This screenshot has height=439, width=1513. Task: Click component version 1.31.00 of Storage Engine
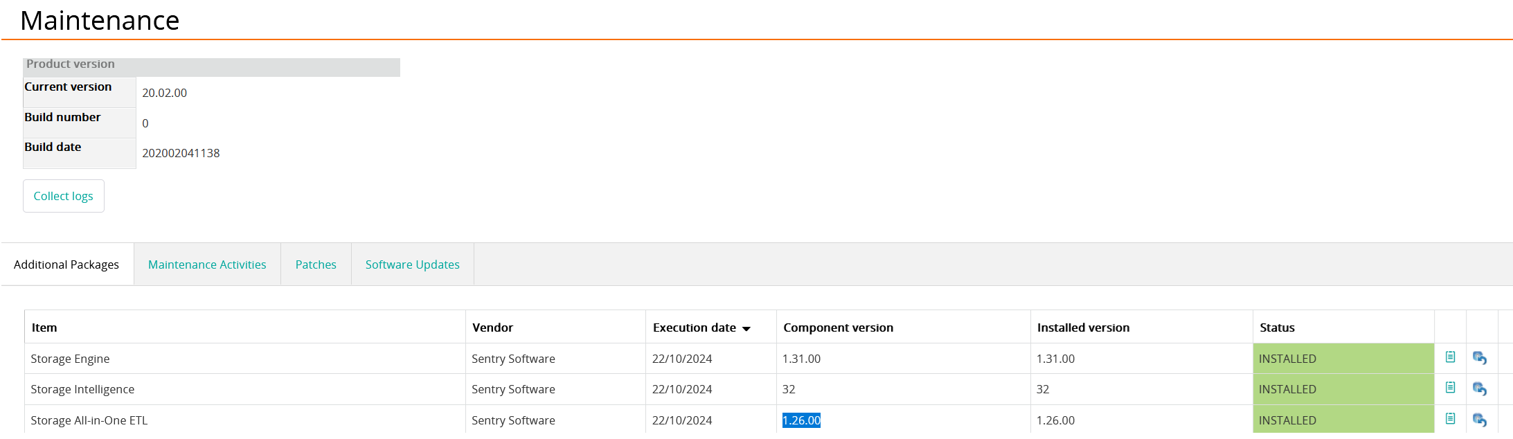tap(801, 359)
